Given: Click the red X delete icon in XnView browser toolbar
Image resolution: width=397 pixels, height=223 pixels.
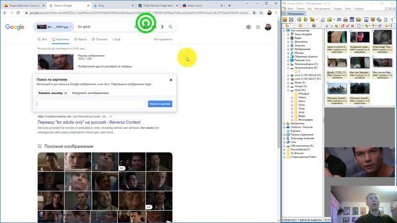Looking at the screenshot, I should 352,25.
